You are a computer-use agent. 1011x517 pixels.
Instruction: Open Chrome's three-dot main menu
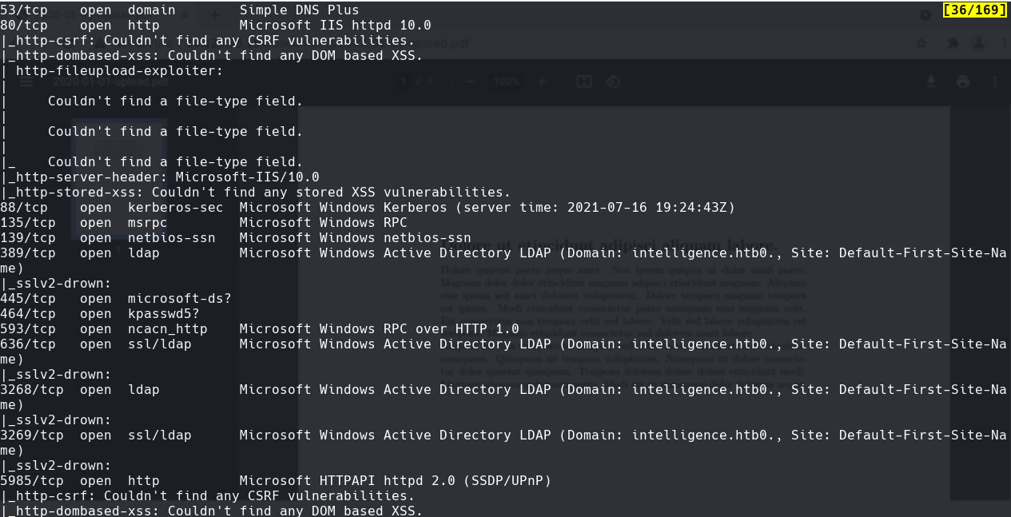(x=1004, y=43)
